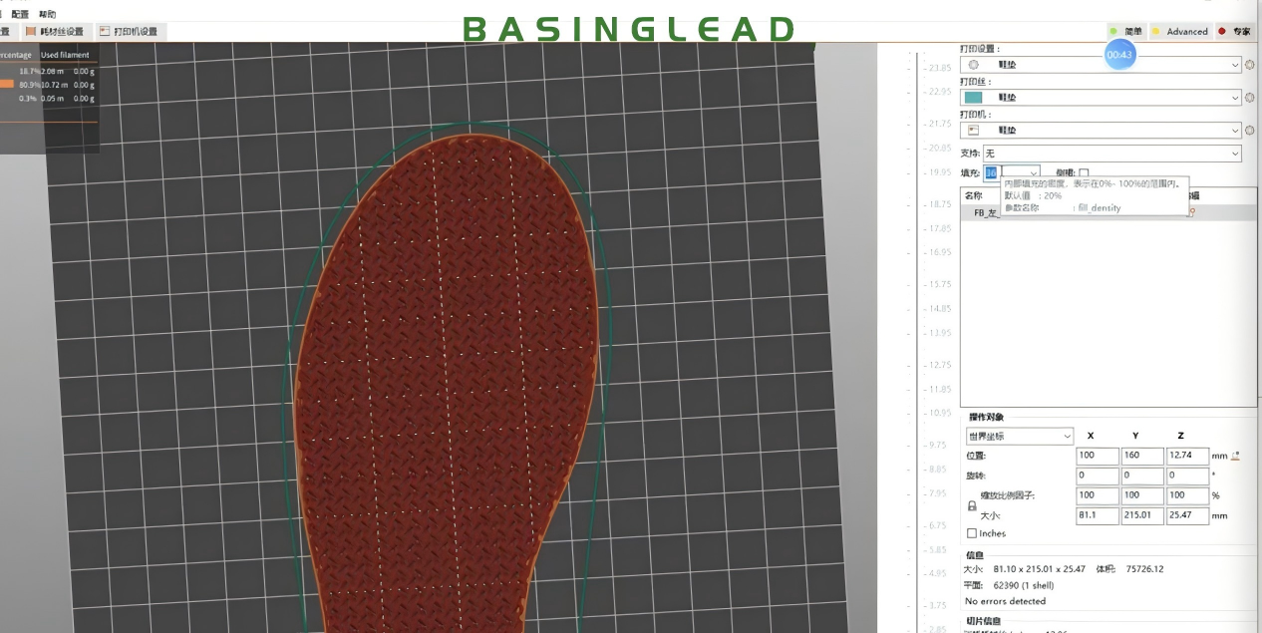Click the teal filament color swatch
This screenshot has height=633, width=1262.
click(x=974, y=98)
